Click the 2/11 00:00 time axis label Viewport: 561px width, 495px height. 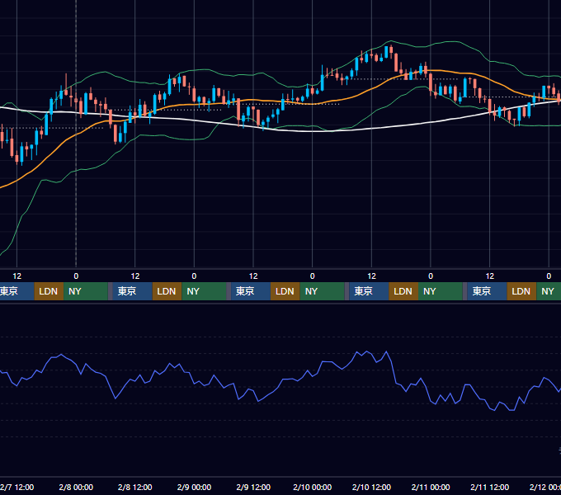point(431,487)
